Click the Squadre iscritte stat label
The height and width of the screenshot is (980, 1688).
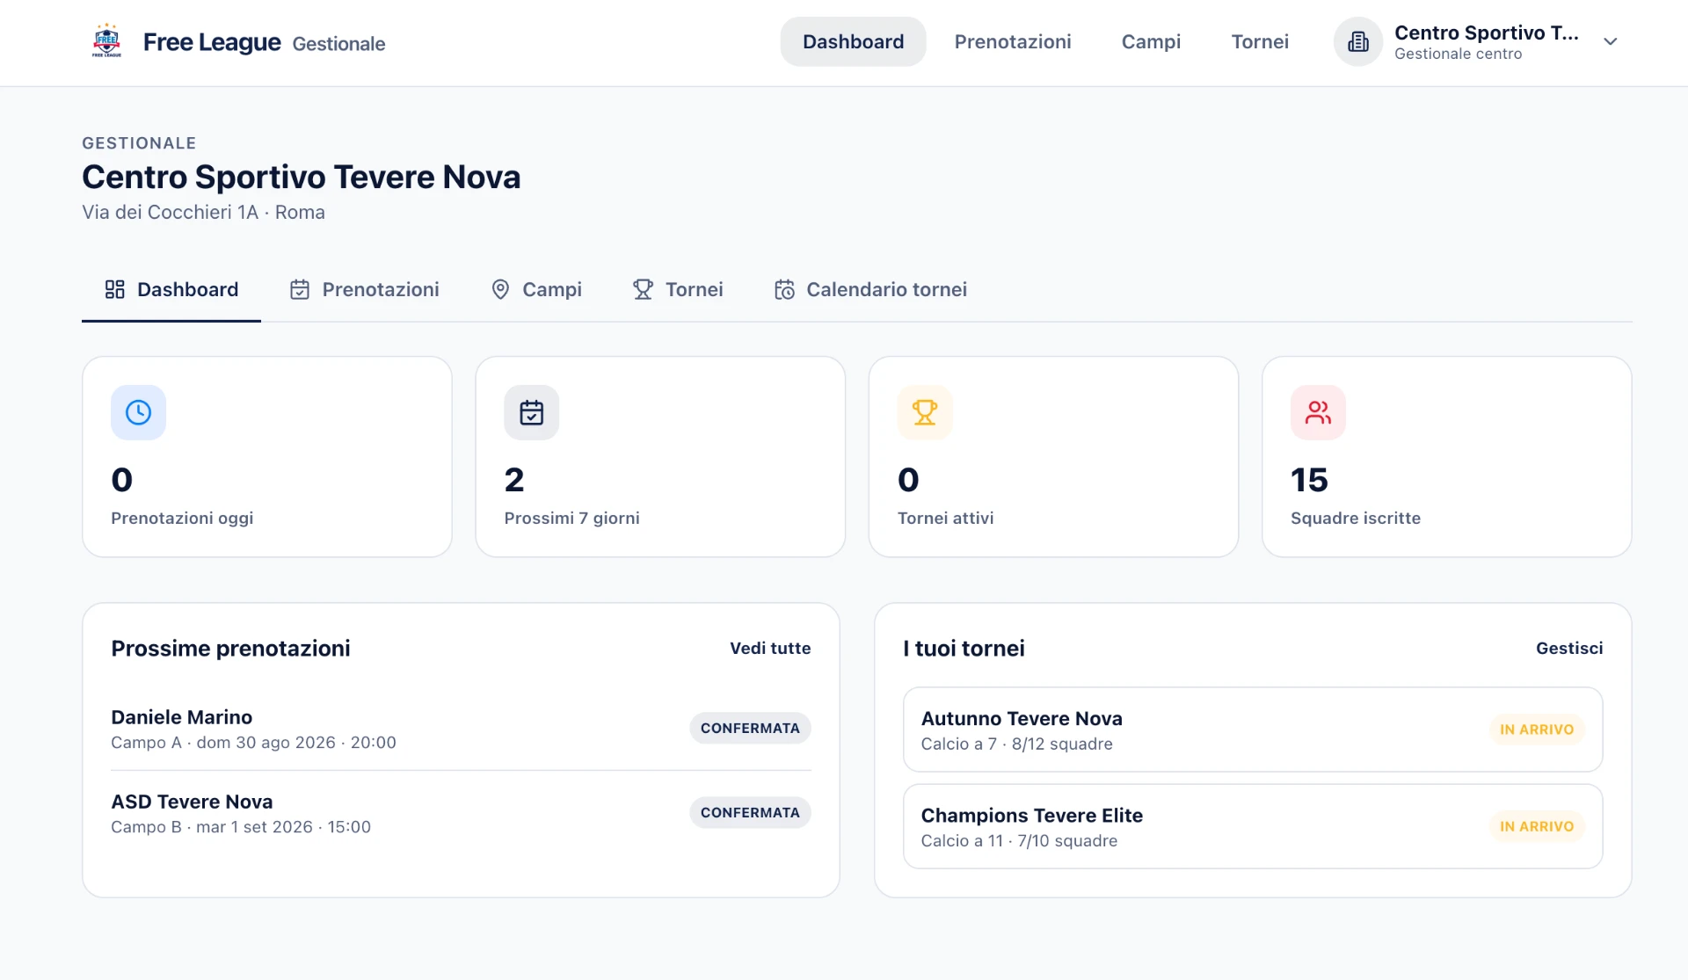(x=1355, y=518)
